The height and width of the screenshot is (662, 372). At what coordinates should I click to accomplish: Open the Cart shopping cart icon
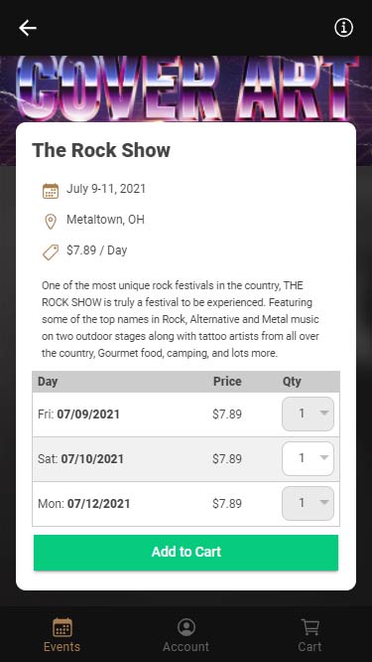[310, 627]
